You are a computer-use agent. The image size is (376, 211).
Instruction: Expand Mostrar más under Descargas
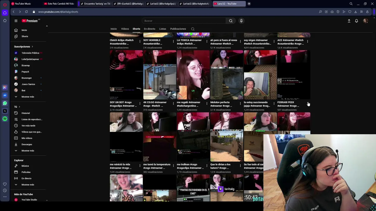click(28, 151)
